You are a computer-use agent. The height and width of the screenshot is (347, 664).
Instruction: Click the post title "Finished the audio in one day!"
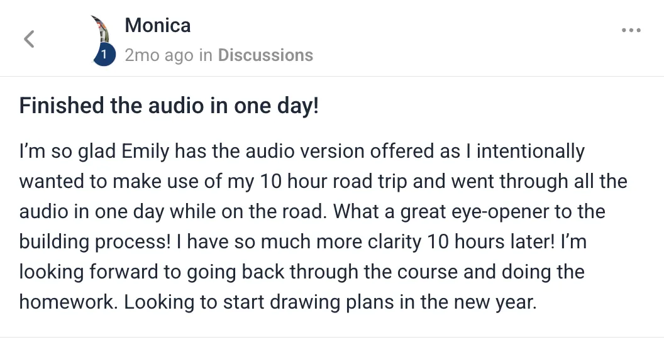(x=169, y=106)
